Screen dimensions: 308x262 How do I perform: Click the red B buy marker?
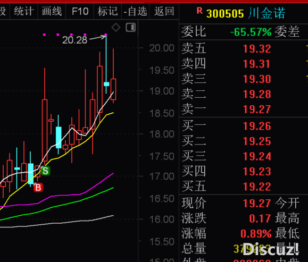click(x=38, y=188)
